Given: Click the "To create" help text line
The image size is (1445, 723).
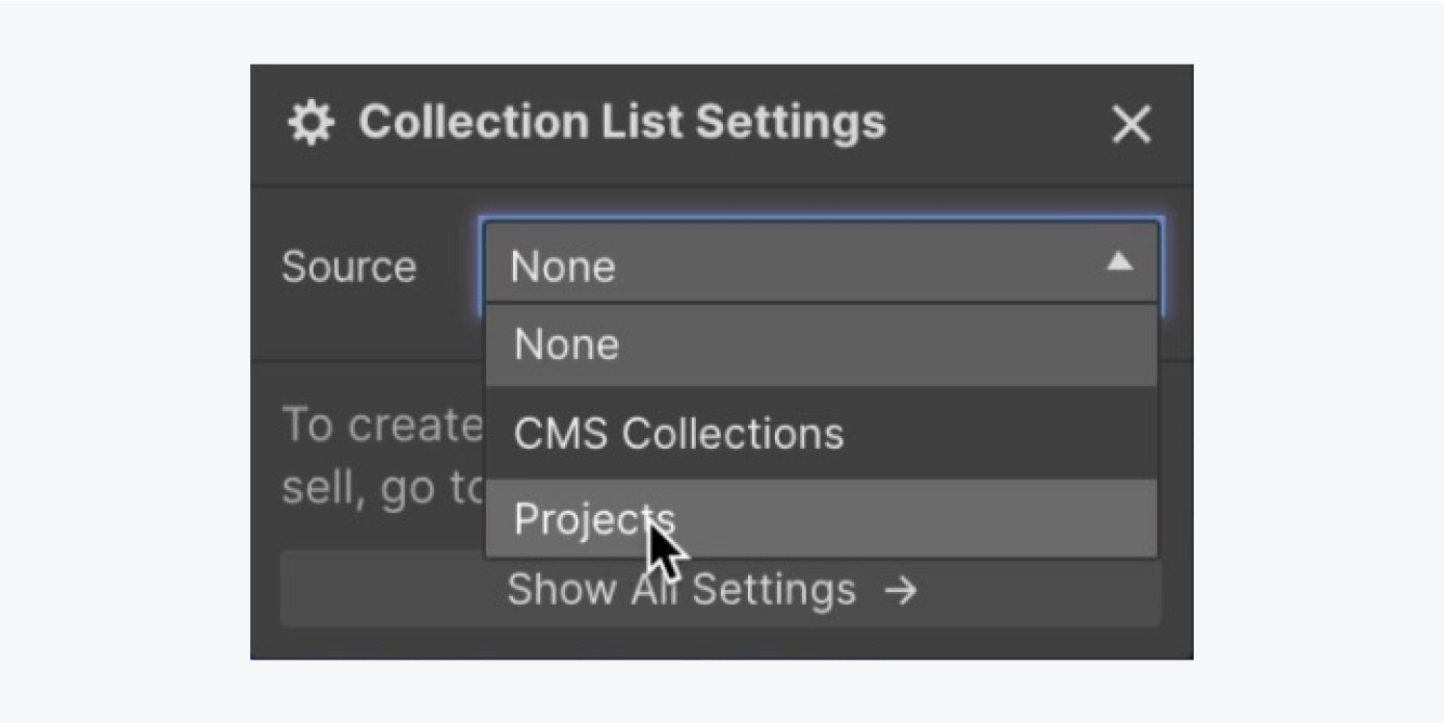Looking at the screenshot, I should click(382, 426).
